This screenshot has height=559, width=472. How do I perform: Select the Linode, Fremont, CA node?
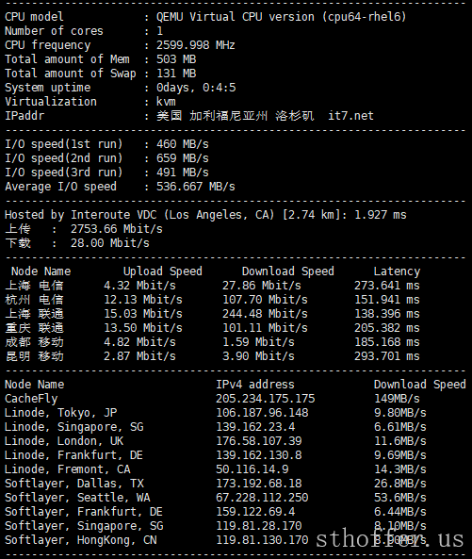(67, 469)
